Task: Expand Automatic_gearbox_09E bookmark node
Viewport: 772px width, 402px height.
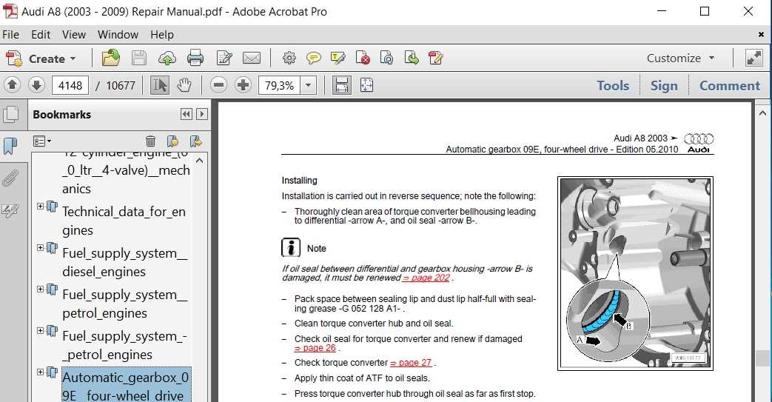Action: (x=41, y=372)
